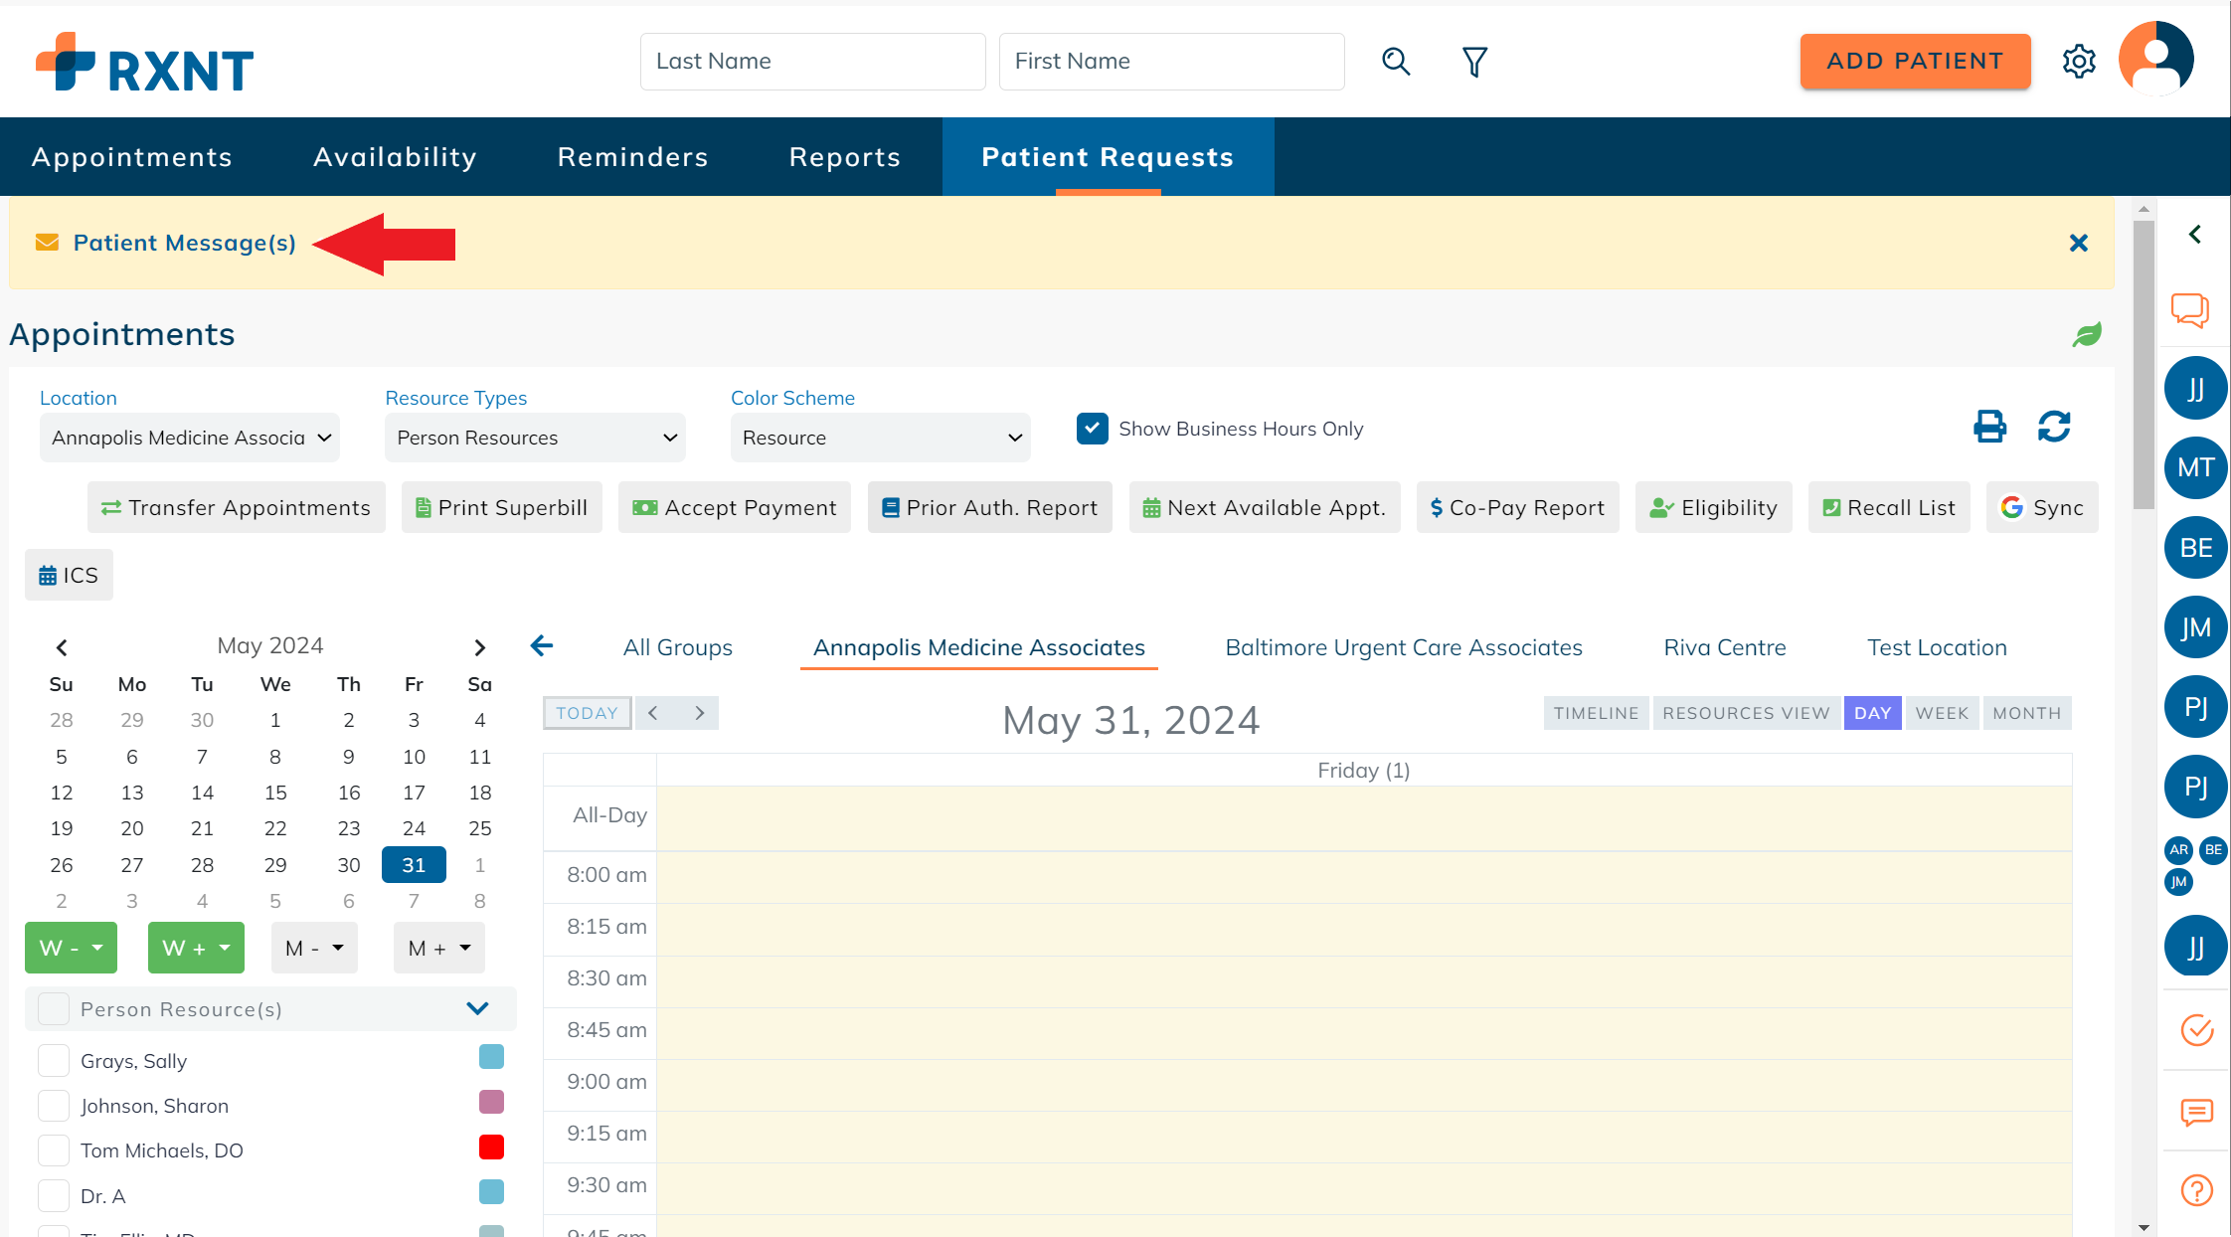Open the W - dropdown button
This screenshot has height=1237, width=2231.
(x=71, y=948)
